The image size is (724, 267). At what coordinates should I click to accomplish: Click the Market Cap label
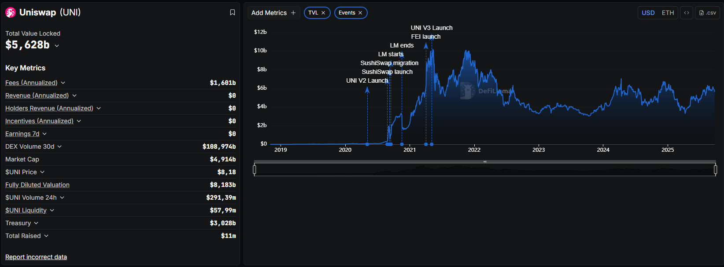click(x=22, y=159)
